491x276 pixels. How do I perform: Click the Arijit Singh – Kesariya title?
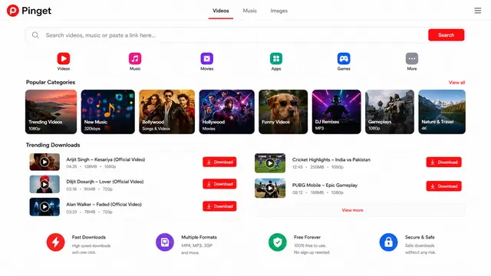point(106,159)
